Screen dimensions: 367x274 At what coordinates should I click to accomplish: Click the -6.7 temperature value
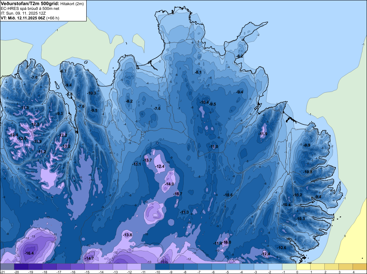[63, 71]
